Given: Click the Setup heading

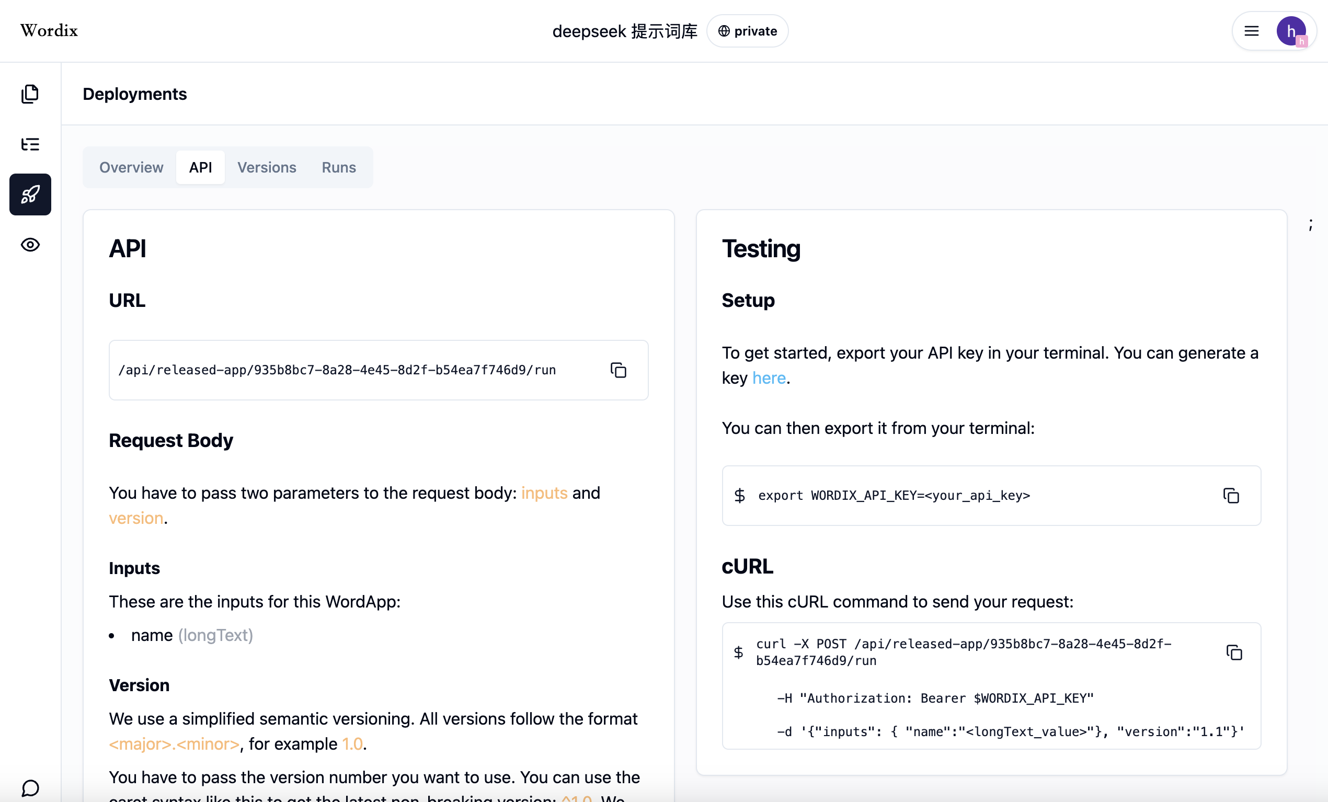Looking at the screenshot, I should (748, 300).
